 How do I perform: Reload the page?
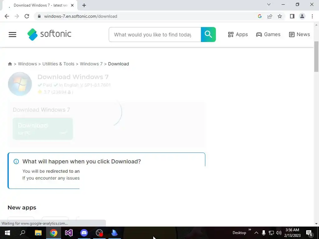click(27, 16)
